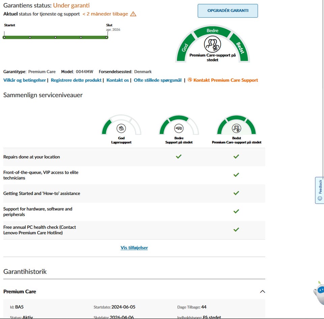Click the Id value BA5

coord(20,307)
